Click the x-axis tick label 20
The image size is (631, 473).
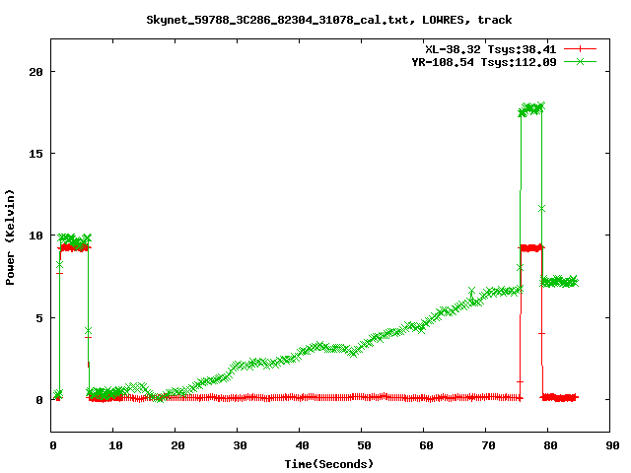(x=177, y=445)
